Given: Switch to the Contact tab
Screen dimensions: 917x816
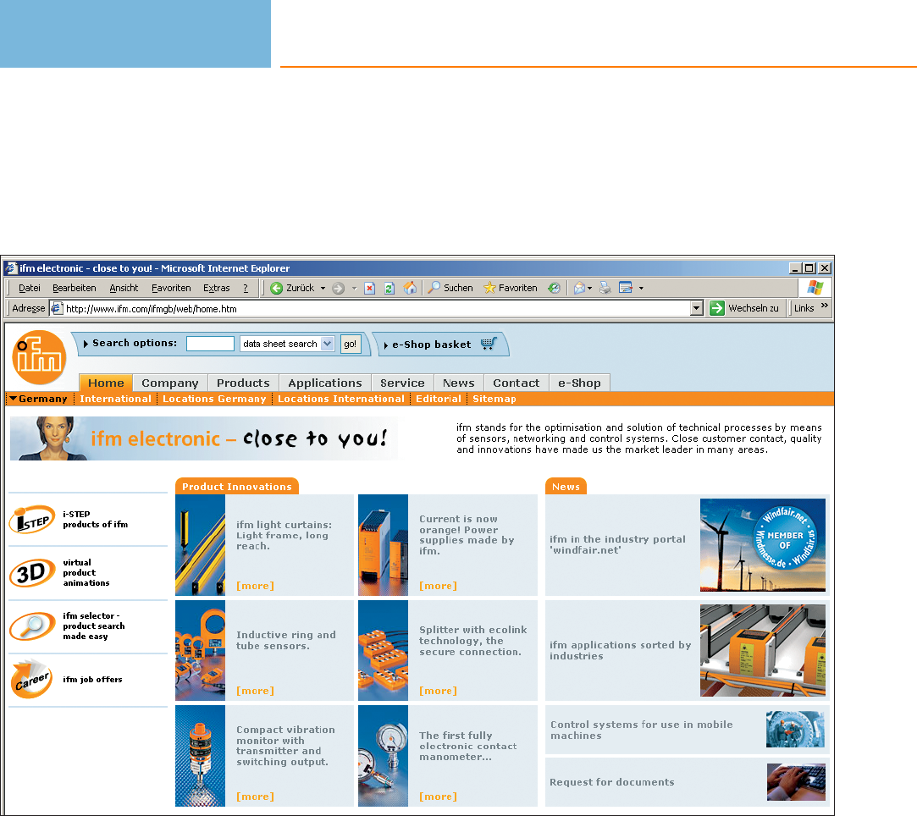Looking at the screenshot, I should [517, 383].
